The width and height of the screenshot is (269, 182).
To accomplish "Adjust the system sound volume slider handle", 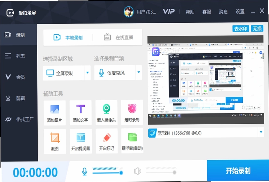I will pos(175,172).
